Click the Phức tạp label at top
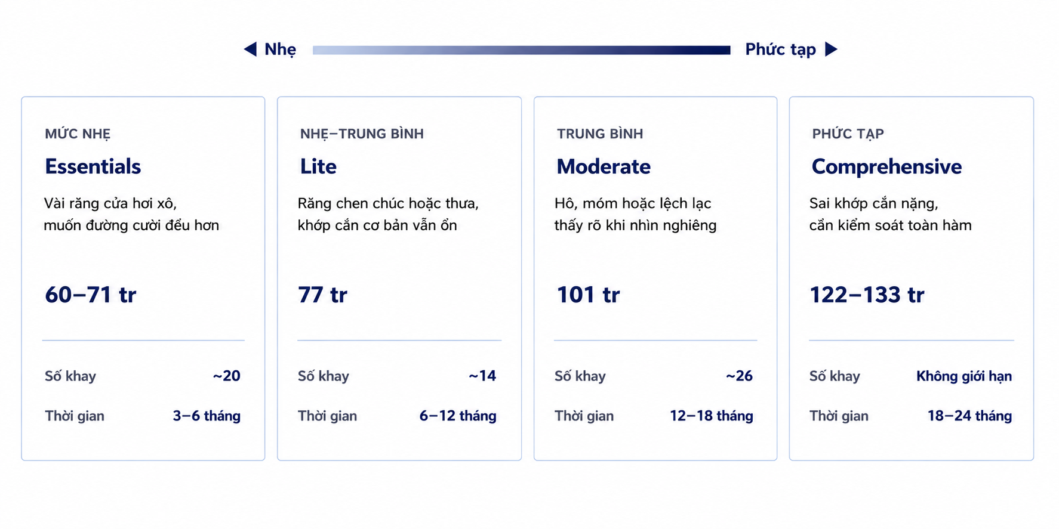Image resolution: width=1059 pixels, height=529 pixels. point(780,50)
